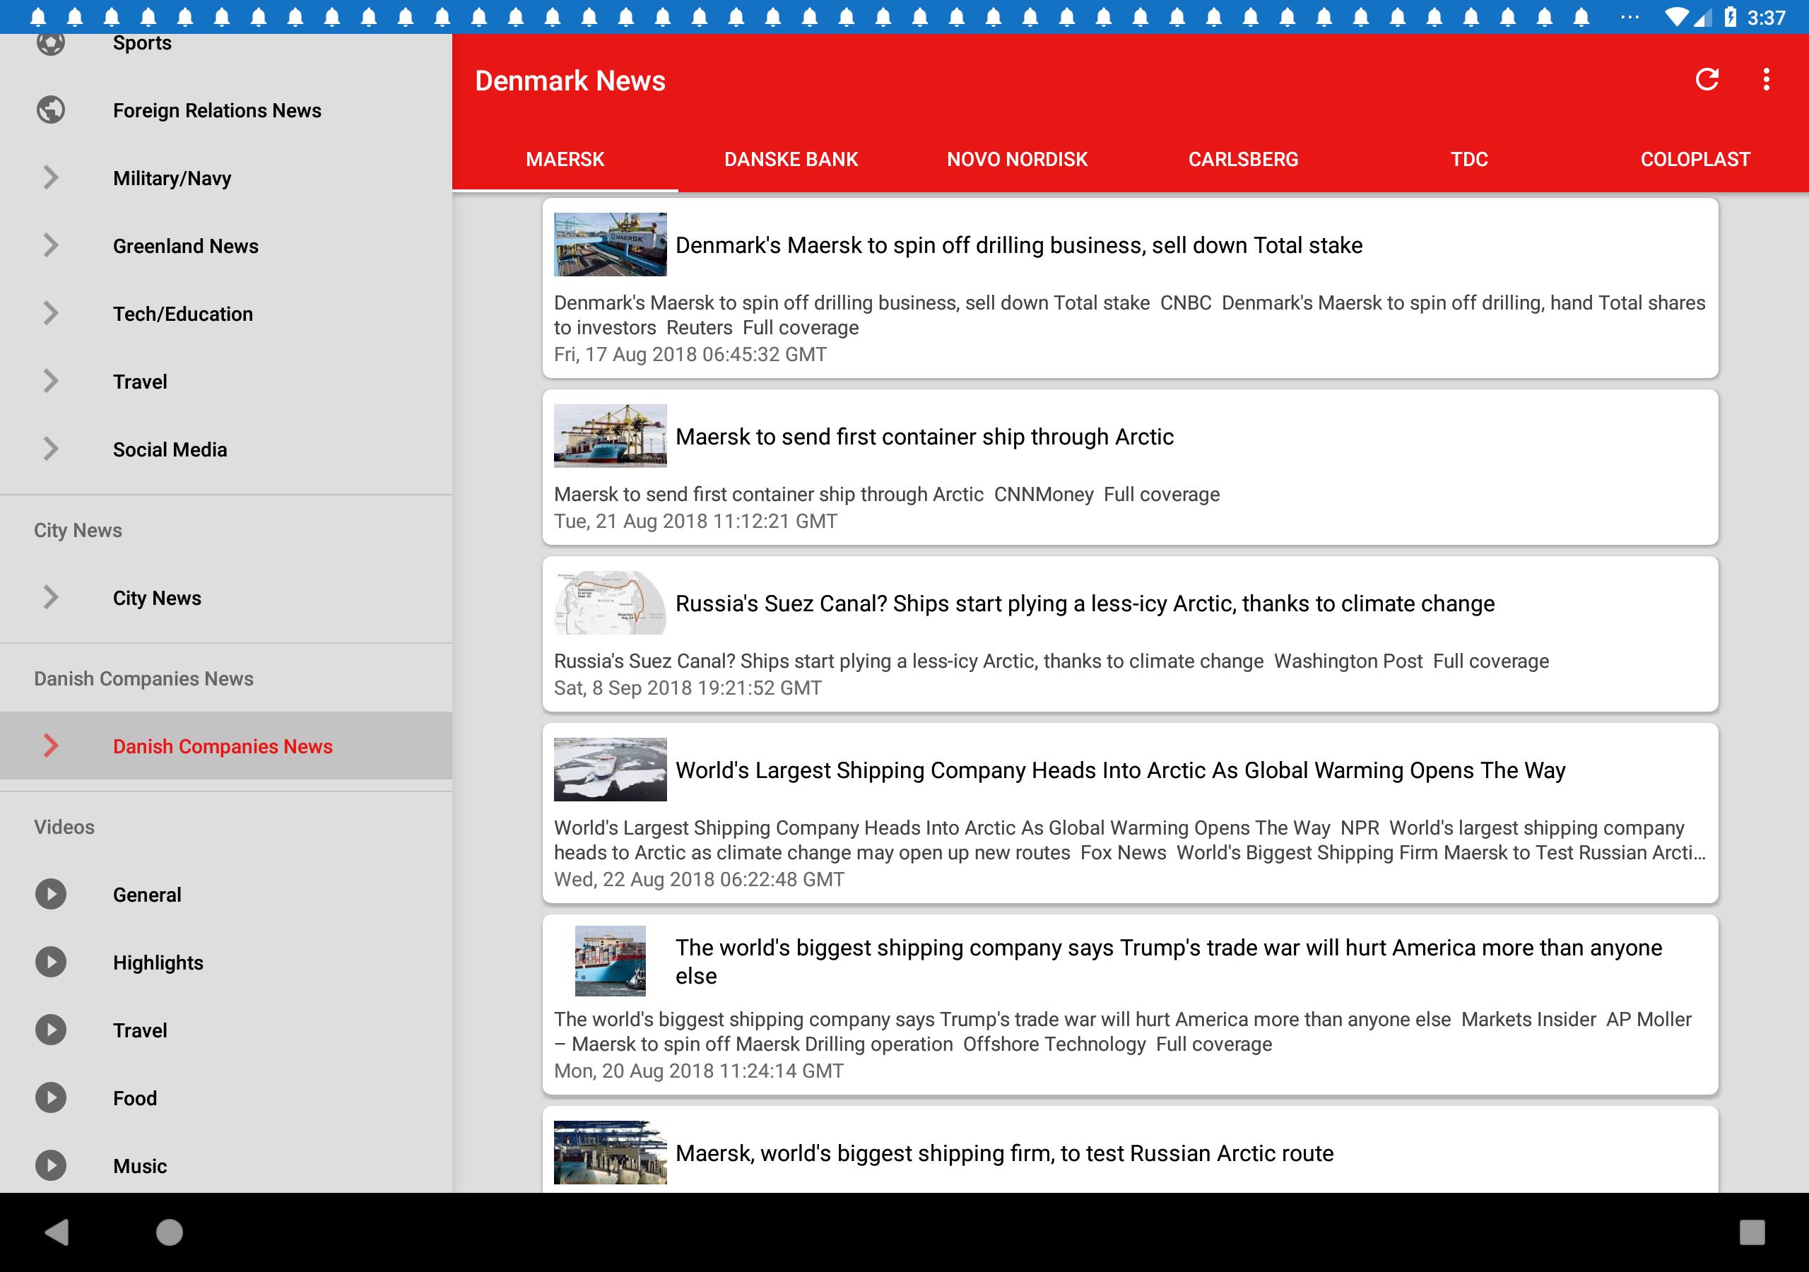Open Highlights videos
The height and width of the screenshot is (1272, 1809).
point(226,962)
